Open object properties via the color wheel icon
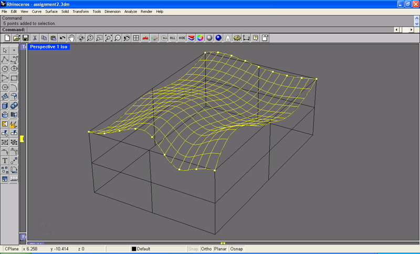Image resolution: width=420 pixels, height=254 pixels. [x=200, y=38]
